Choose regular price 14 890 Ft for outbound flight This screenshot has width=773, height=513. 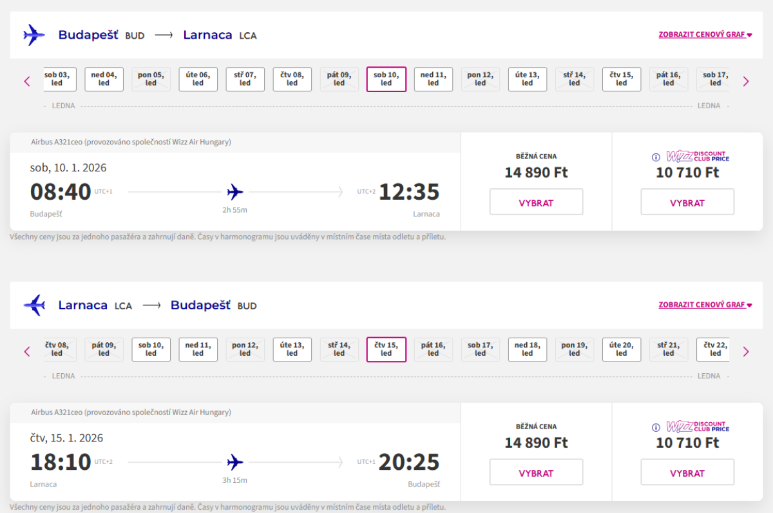point(536,202)
